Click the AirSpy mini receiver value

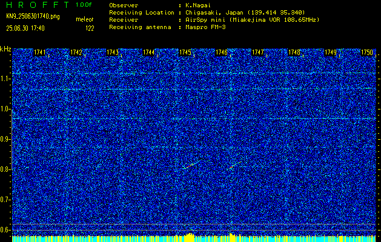pos(252,19)
